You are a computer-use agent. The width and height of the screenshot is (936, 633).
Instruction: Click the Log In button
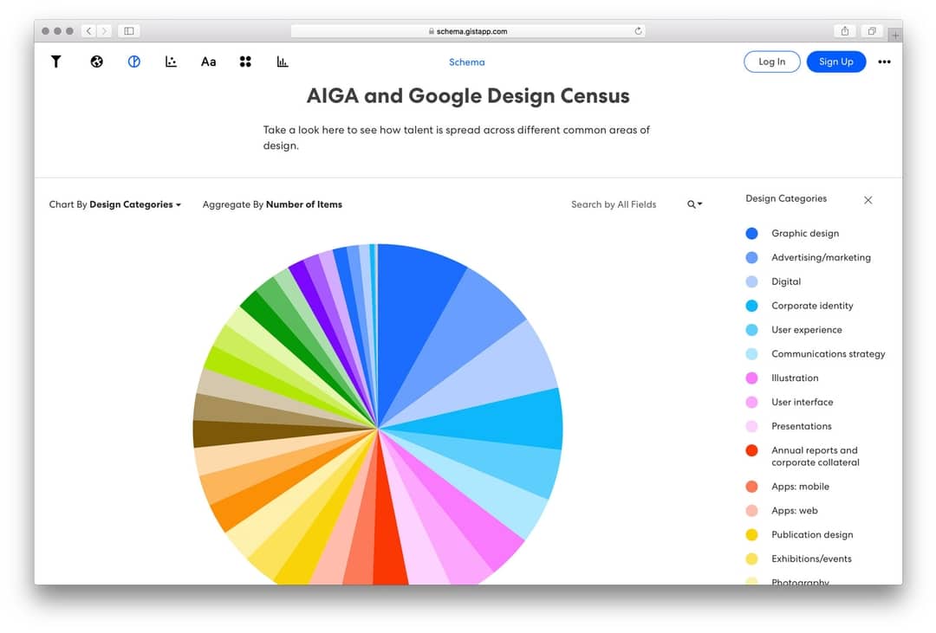pos(771,61)
